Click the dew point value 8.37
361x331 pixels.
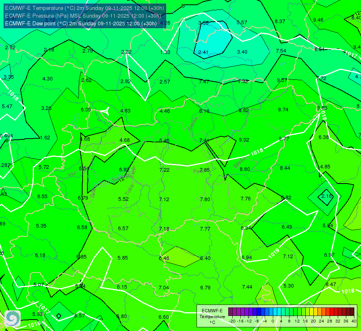280,21
